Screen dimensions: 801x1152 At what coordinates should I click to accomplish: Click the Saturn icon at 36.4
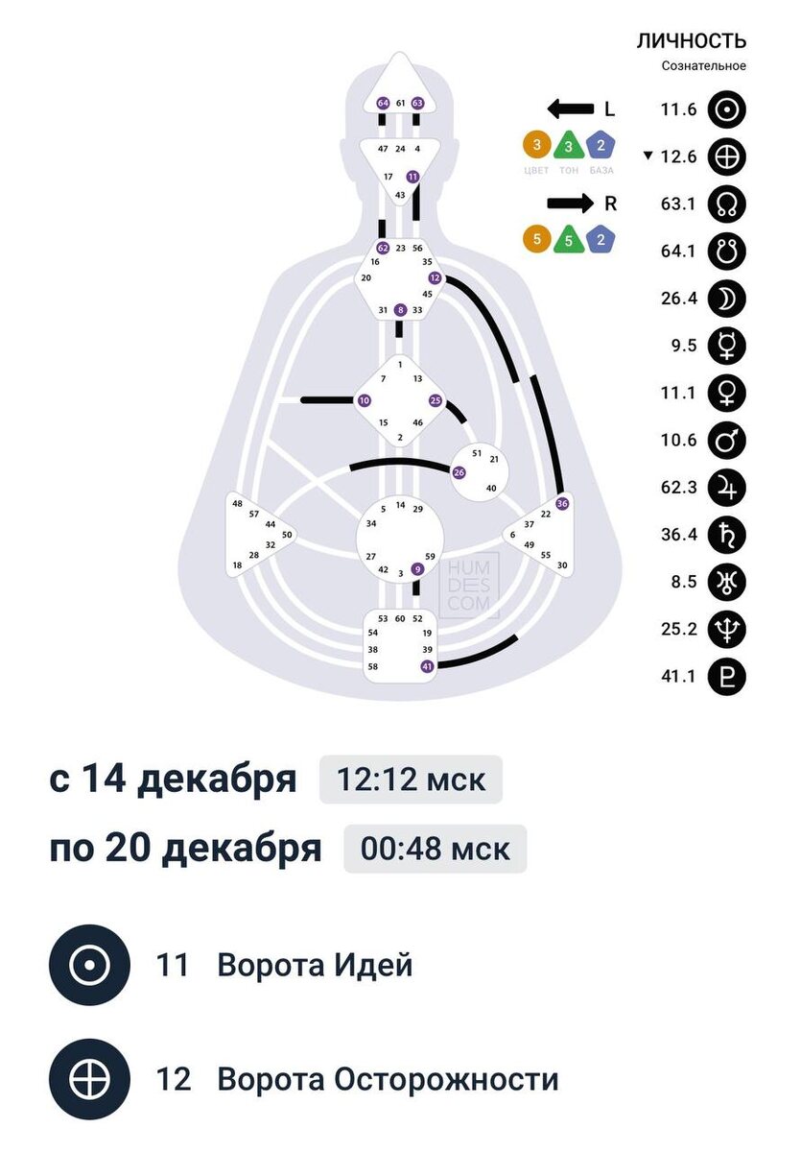coord(726,535)
